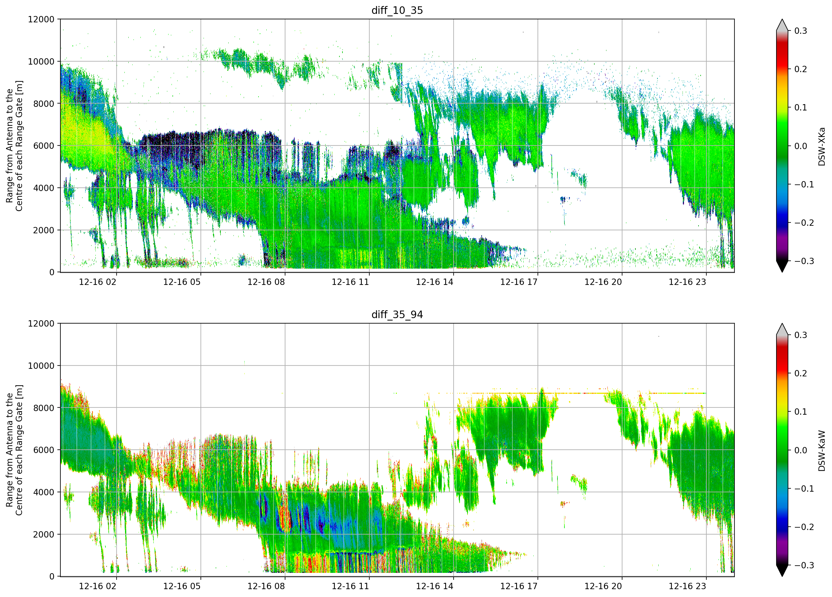Image resolution: width=832 pixels, height=597 pixels.
Task: Click the −0.1 tick on DSW-KaW colorbar
Action: [x=804, y=488]
